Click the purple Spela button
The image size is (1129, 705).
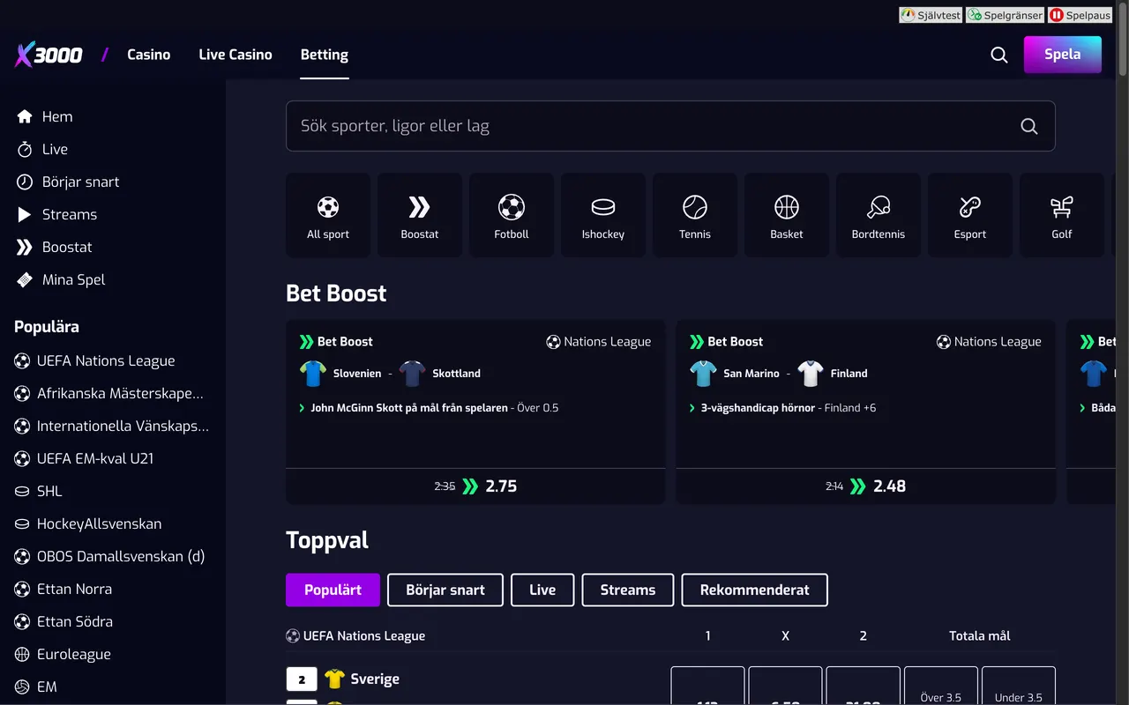1063,55
